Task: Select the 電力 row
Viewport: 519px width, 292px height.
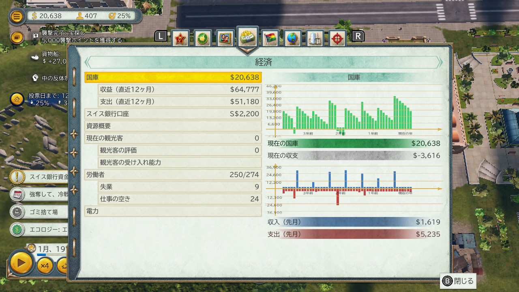Action: 173,211
